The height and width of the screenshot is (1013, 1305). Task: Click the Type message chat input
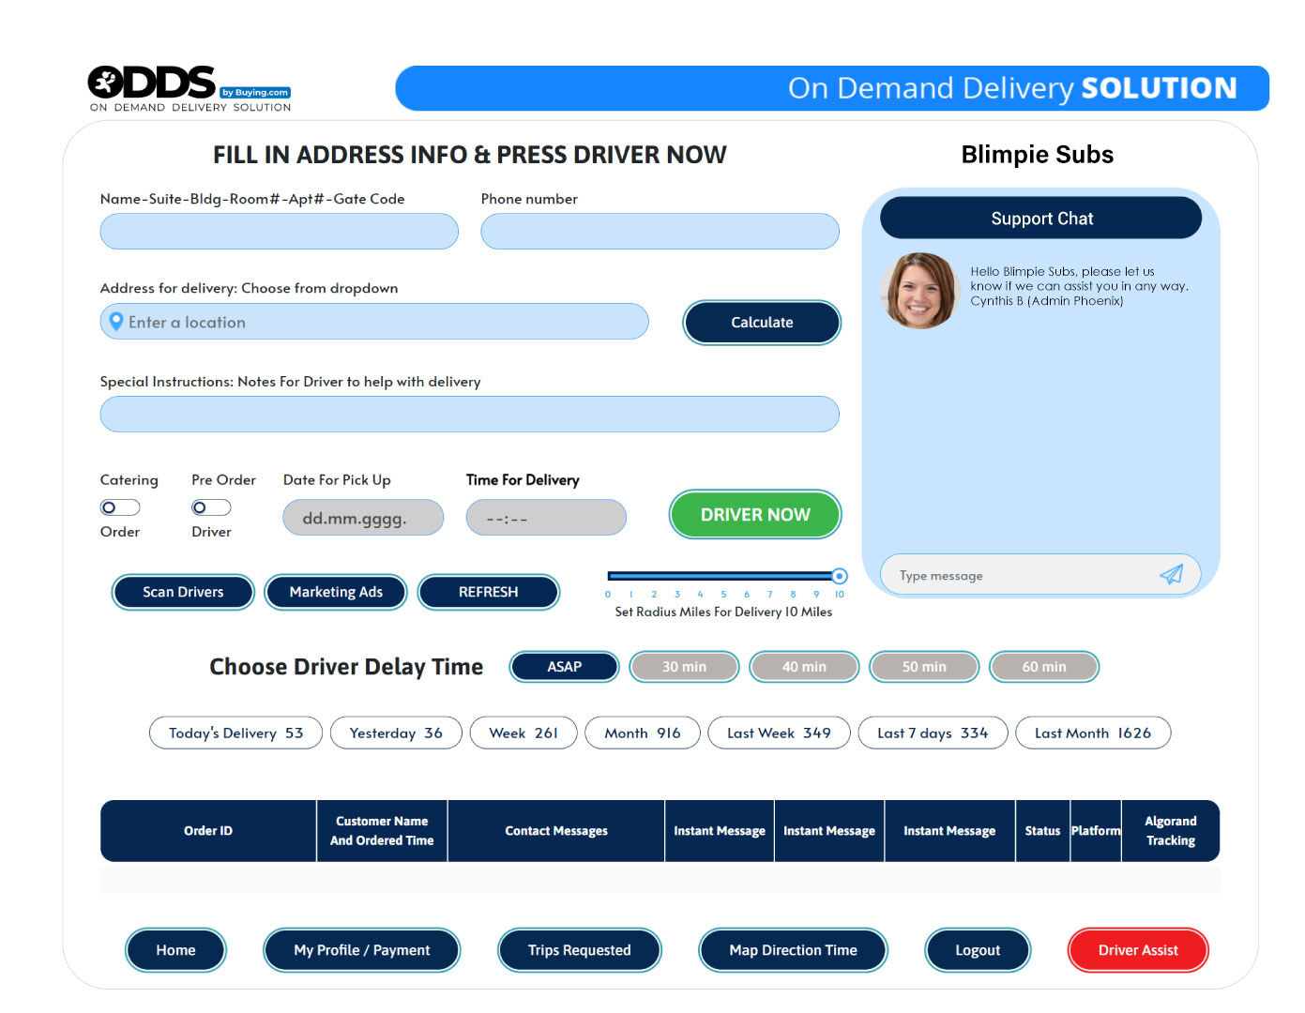pos(1023,576)
